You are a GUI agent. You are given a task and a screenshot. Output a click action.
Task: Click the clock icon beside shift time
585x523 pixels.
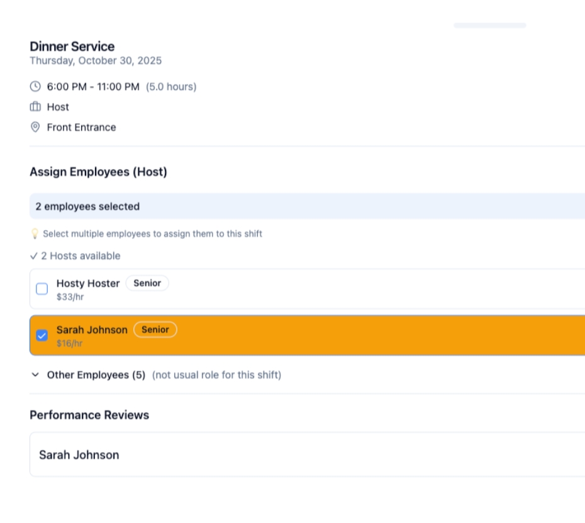pos(35,86)
